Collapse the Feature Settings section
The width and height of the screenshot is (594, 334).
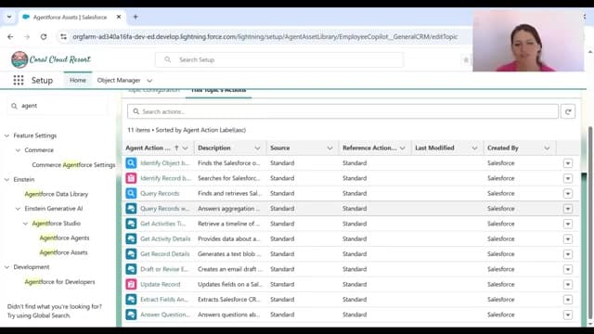(6, 135)
